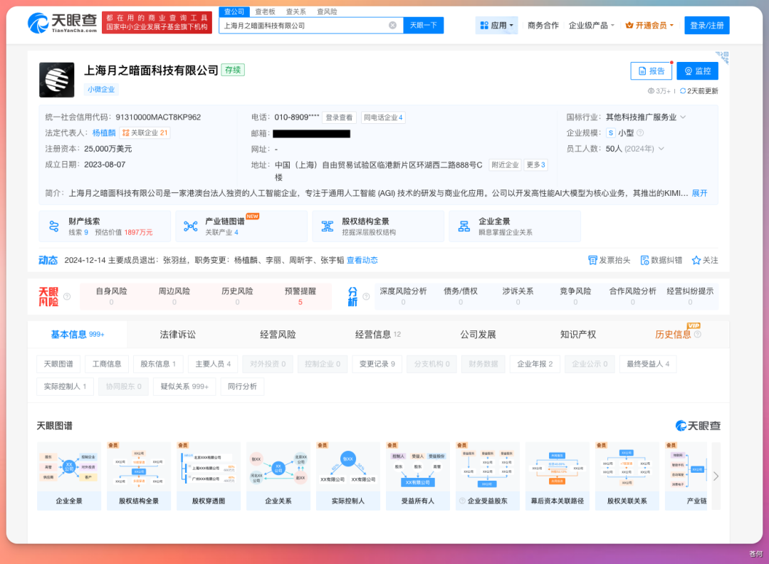The height and width of the screenshot is (564, 769).
Task: Select the 变更记录 9 sub-tab
Action: (x=377, y=364)
